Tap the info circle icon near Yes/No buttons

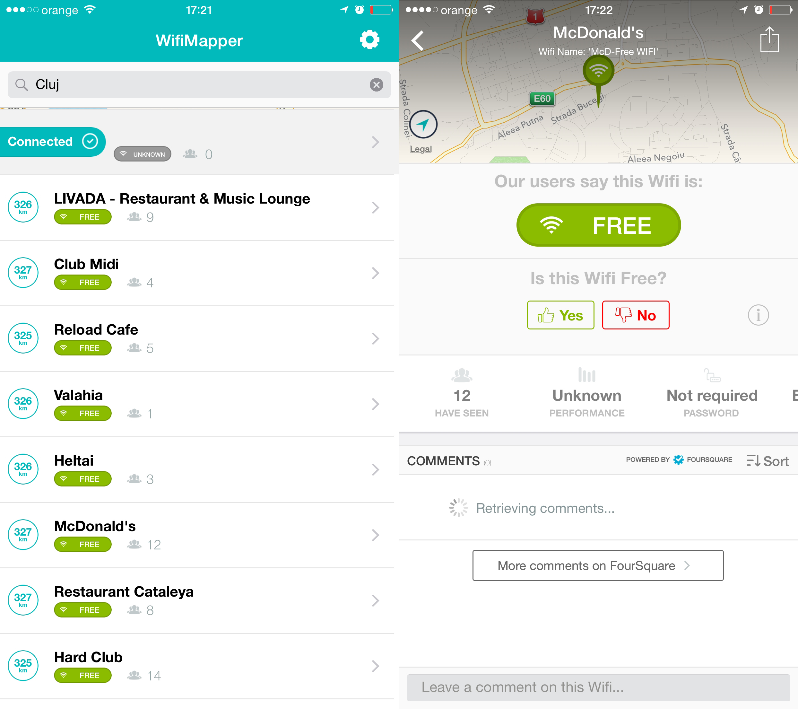[758, 316]
